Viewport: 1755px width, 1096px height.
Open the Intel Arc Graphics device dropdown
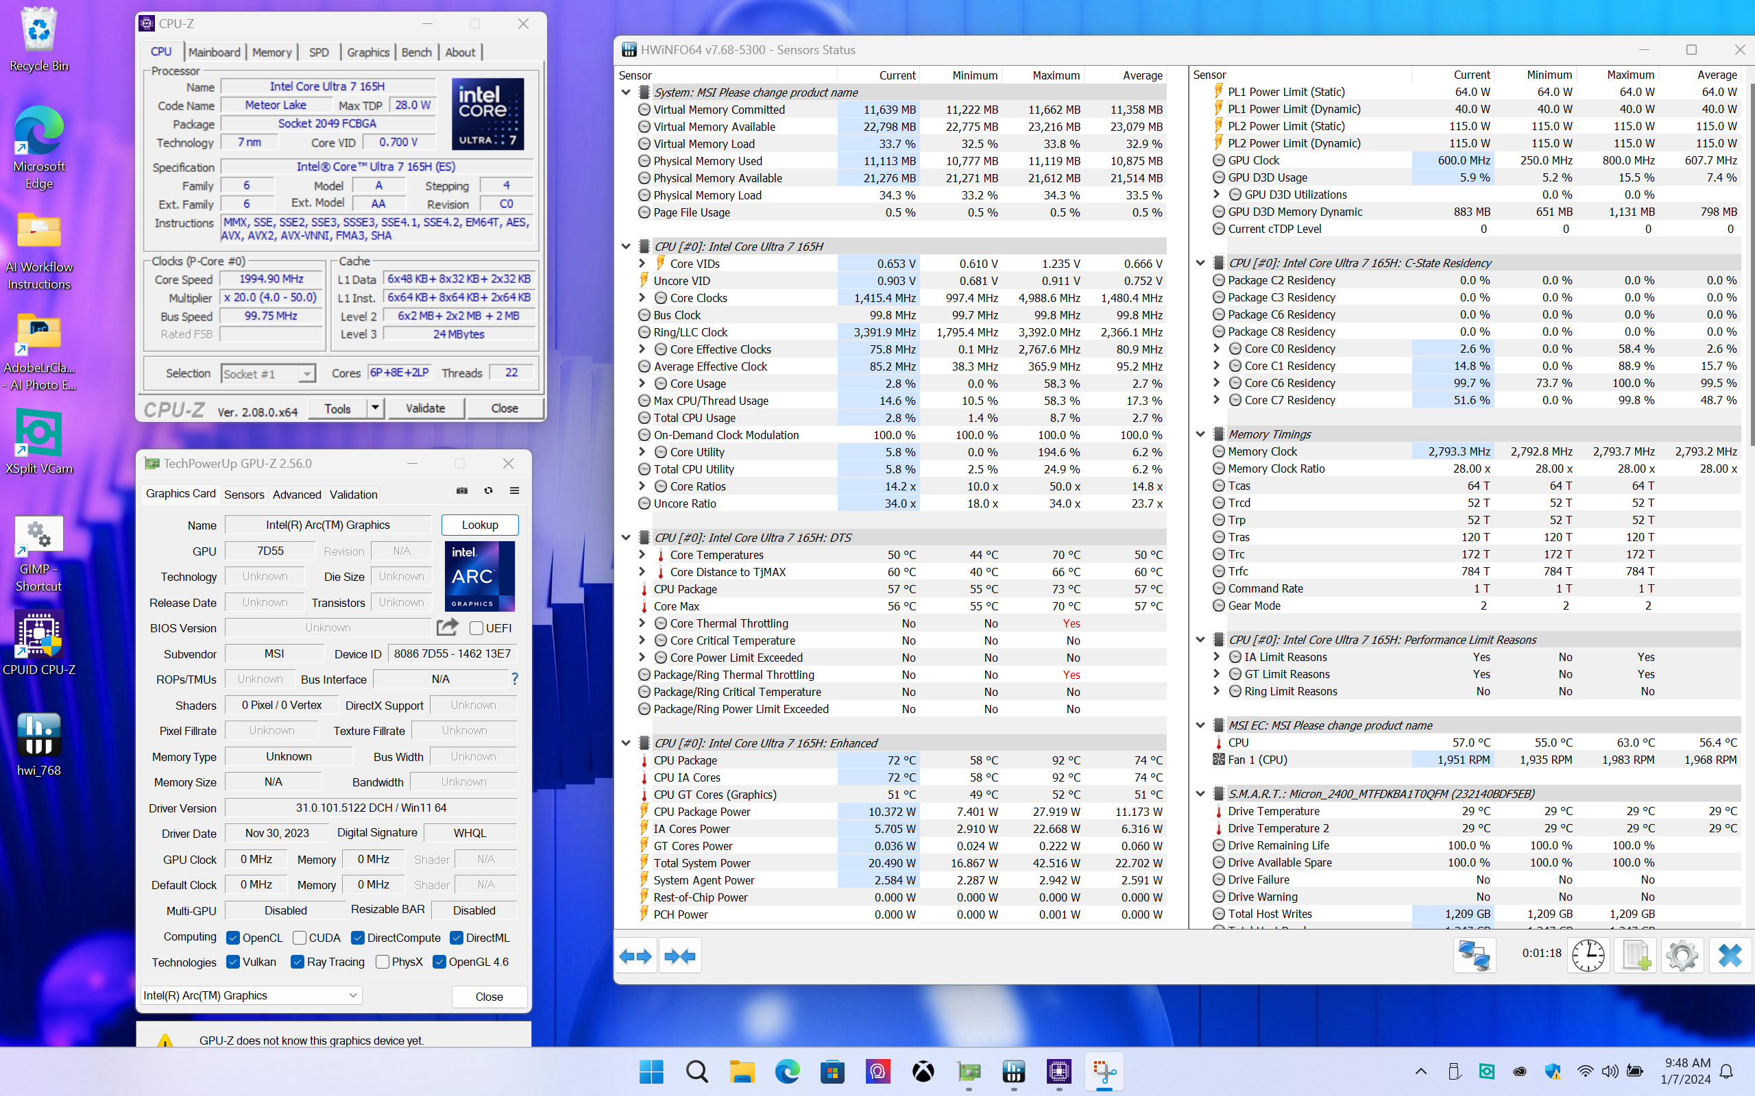coord(251,995)
